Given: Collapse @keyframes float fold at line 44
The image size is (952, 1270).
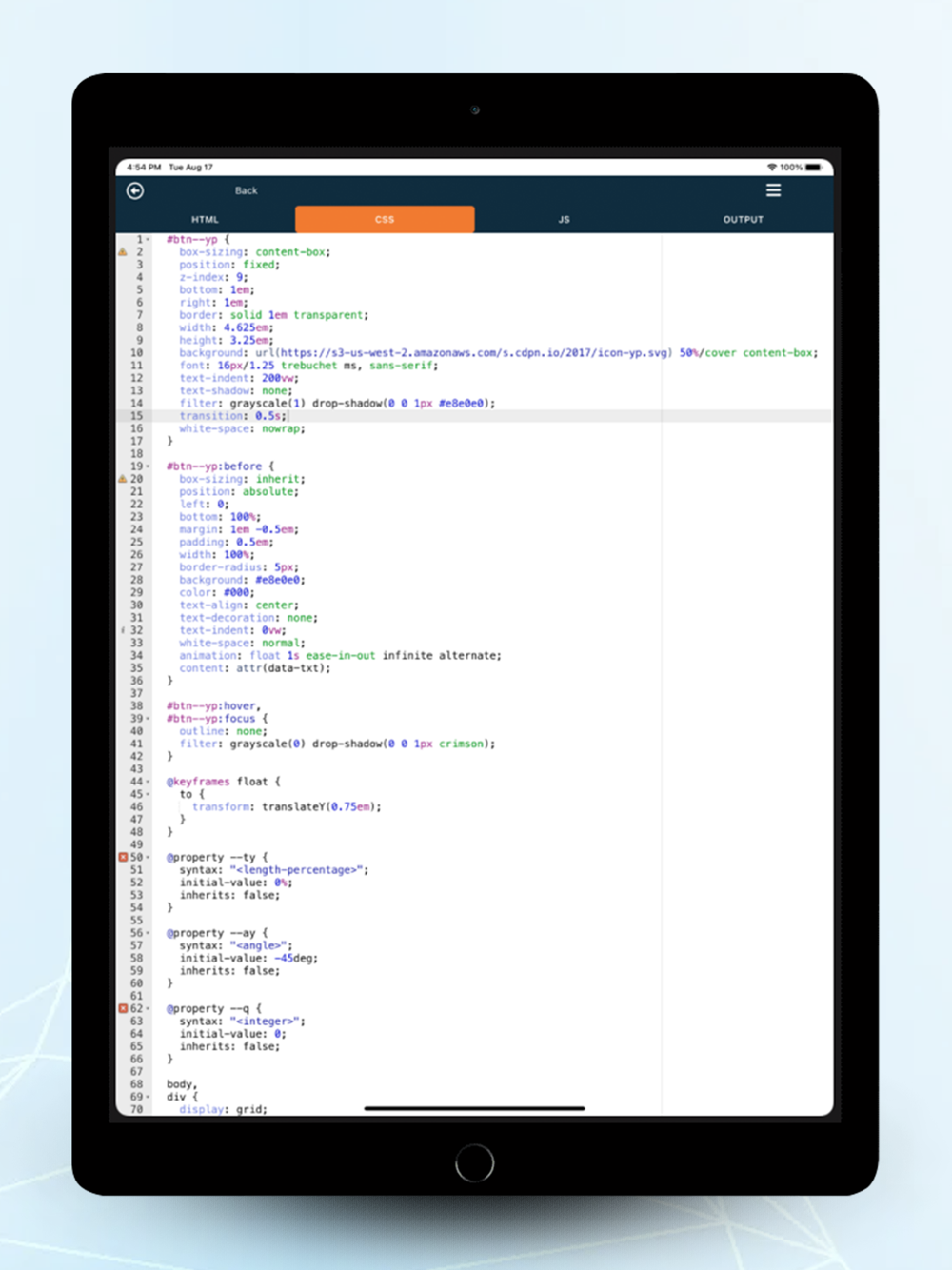Looking at the screenshot, I should (x=149, y=782).
